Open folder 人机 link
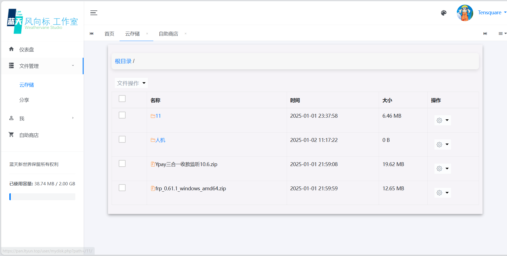Viewport: 507px width, 256px height. 160,140
